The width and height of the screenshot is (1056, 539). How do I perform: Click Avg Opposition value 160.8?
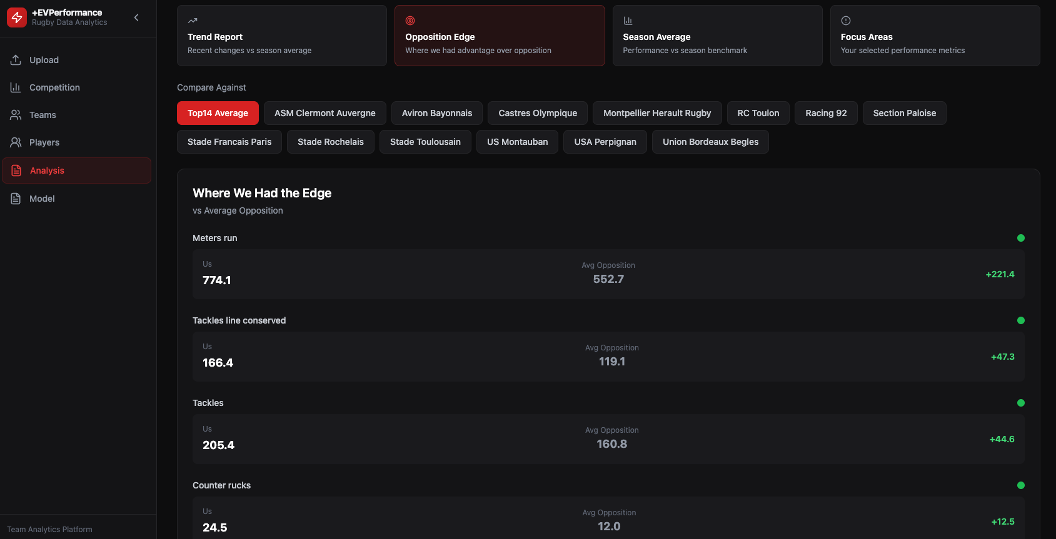coord(612,444)
